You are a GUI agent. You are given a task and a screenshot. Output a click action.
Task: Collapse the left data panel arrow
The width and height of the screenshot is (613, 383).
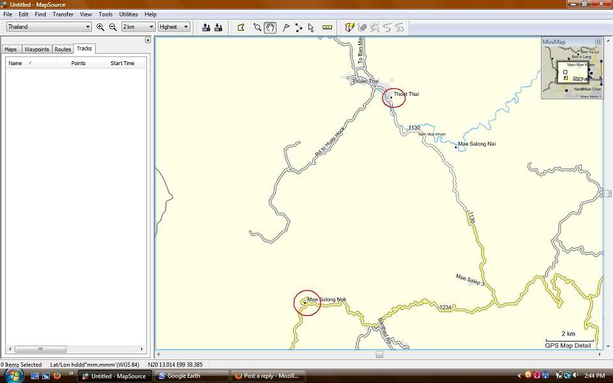click(148, 40)
